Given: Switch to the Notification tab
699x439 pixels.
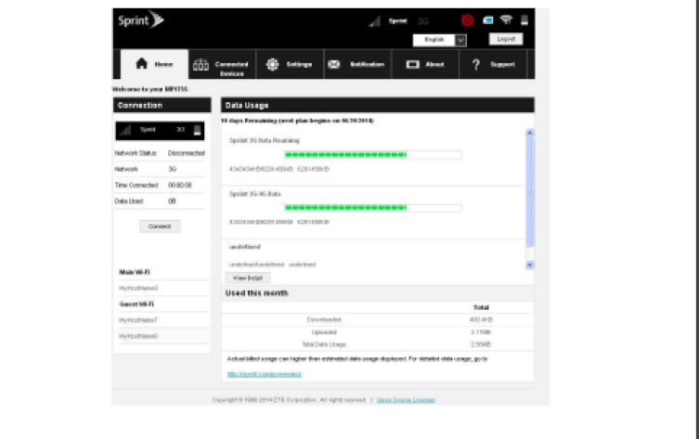Looking at the screenshot, I should coord(356,64).
